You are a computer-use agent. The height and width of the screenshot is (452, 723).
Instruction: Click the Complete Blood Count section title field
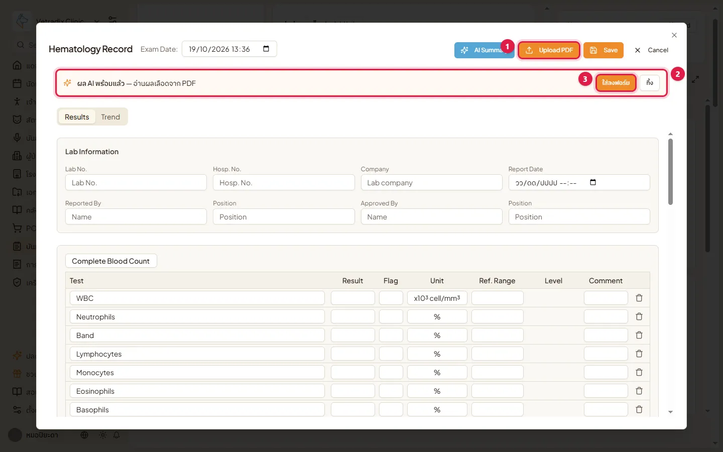(111, 261)
